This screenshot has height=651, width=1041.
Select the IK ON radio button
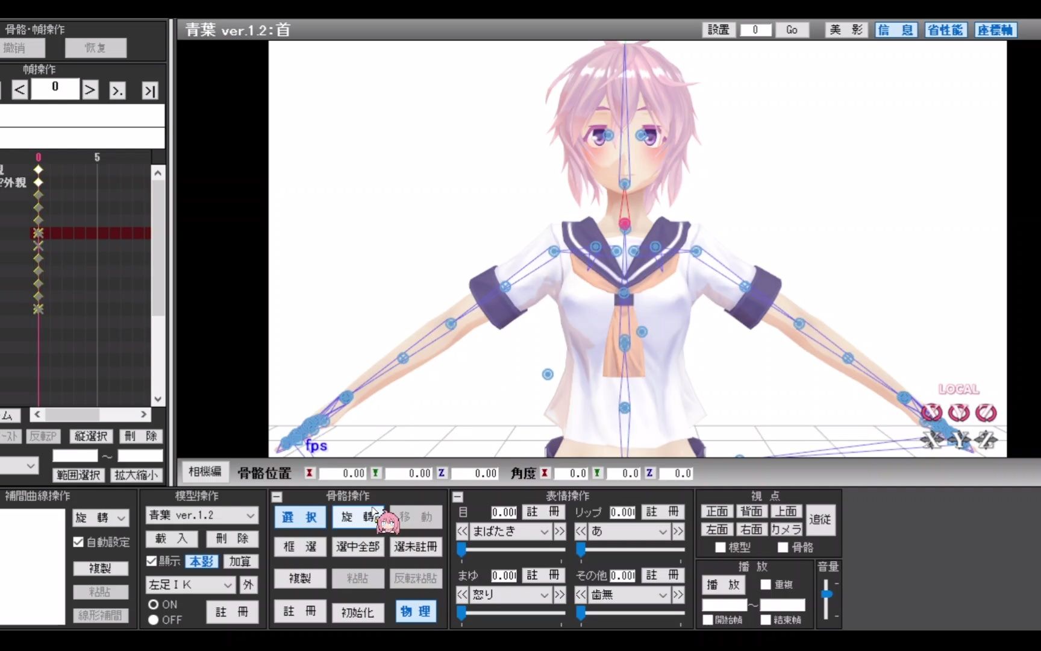[x=153, y=604]
